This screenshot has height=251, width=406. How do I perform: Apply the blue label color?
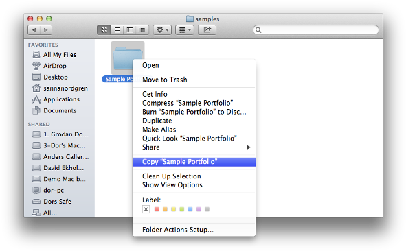190,209
